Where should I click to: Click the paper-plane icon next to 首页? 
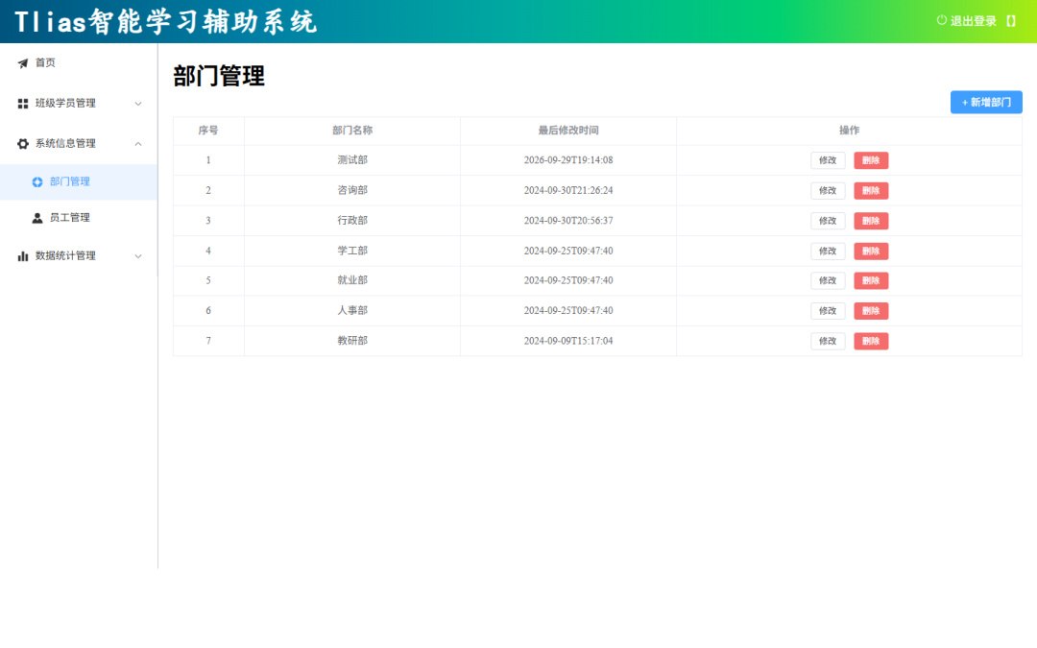[23, 63]
